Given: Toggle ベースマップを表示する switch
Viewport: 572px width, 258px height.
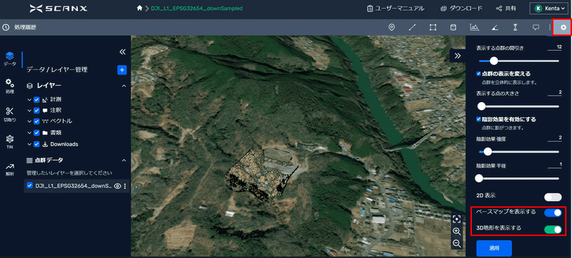Looking at the screenshot, I should [553, 213].
